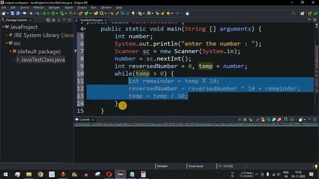Open File Explorer from the taskbar
The width and height of the screenshot is (319, 179).
click(29, 175)
